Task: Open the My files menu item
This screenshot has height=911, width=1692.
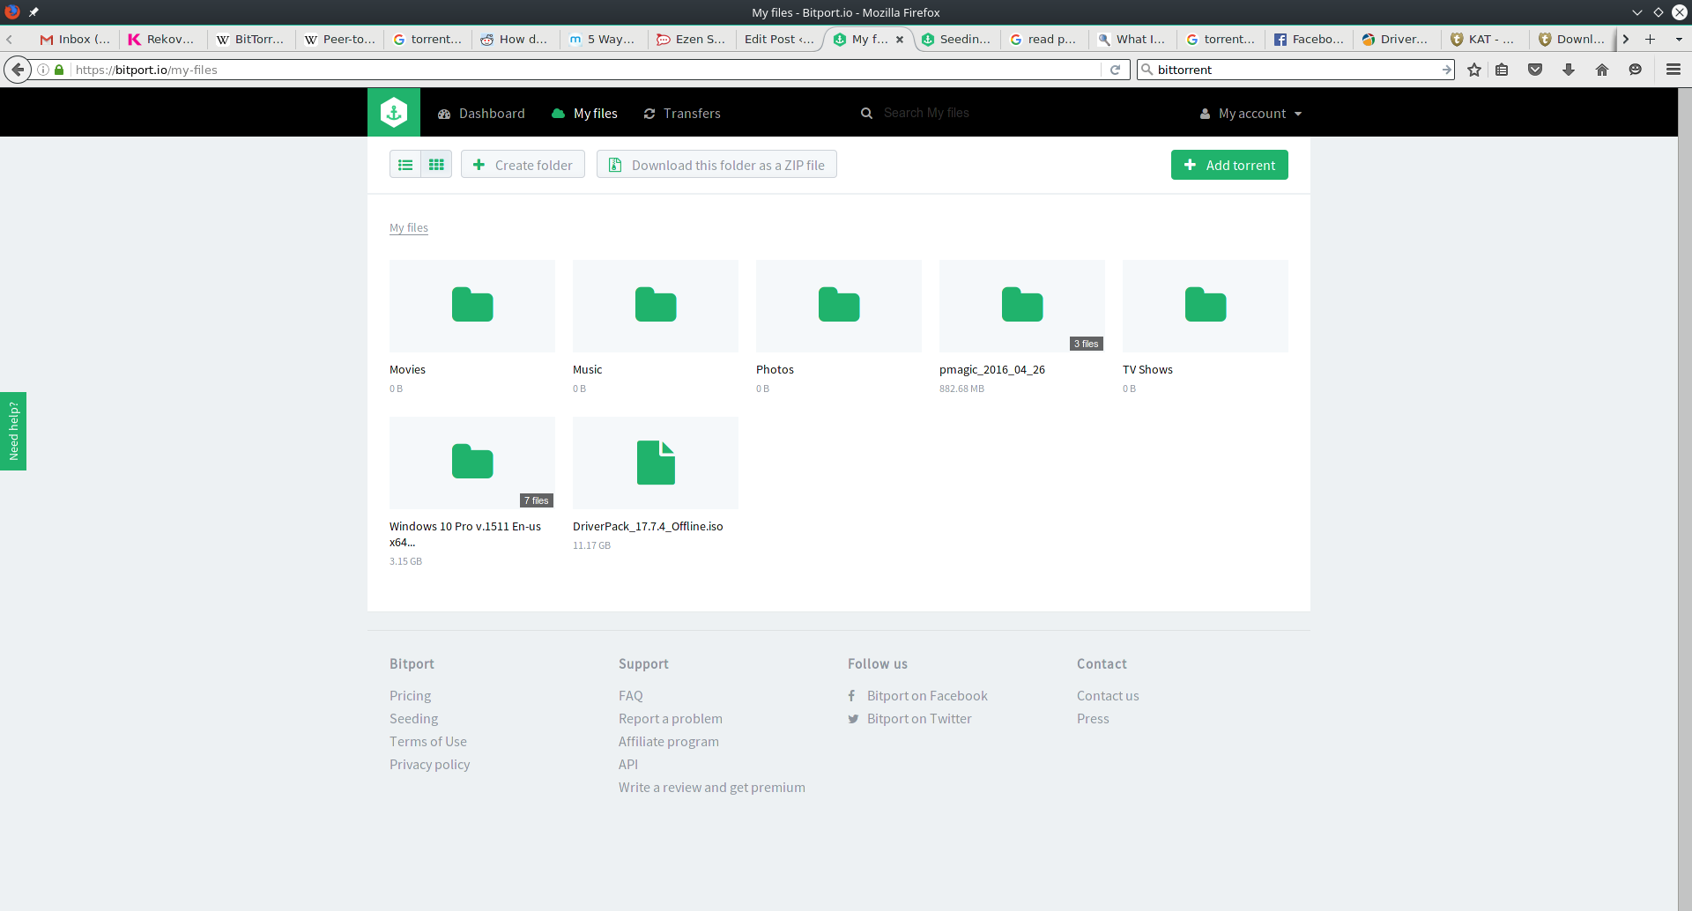Action: [584, 114]
